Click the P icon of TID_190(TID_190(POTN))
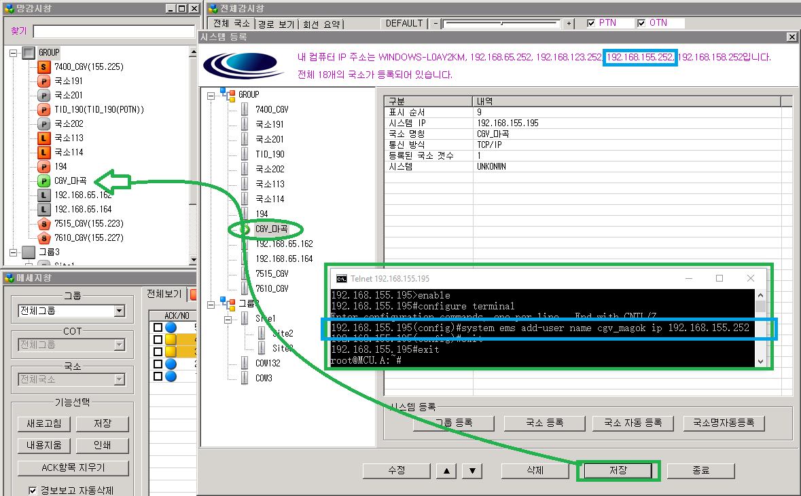The image size is (801, 496). pos(44,110)
